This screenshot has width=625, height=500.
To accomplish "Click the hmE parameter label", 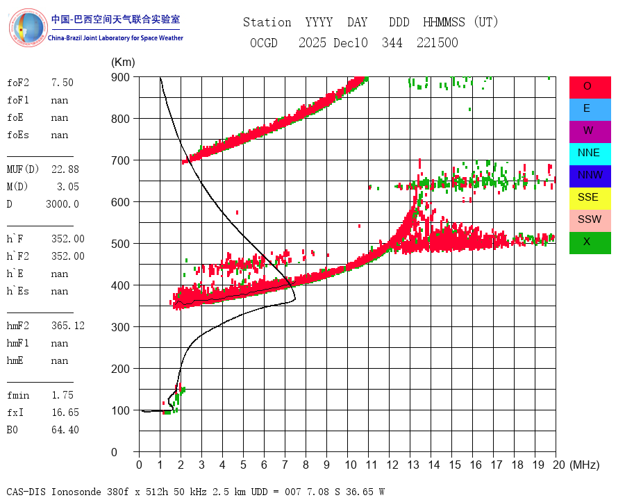I will pyautogui.click(x=15, y=360).
